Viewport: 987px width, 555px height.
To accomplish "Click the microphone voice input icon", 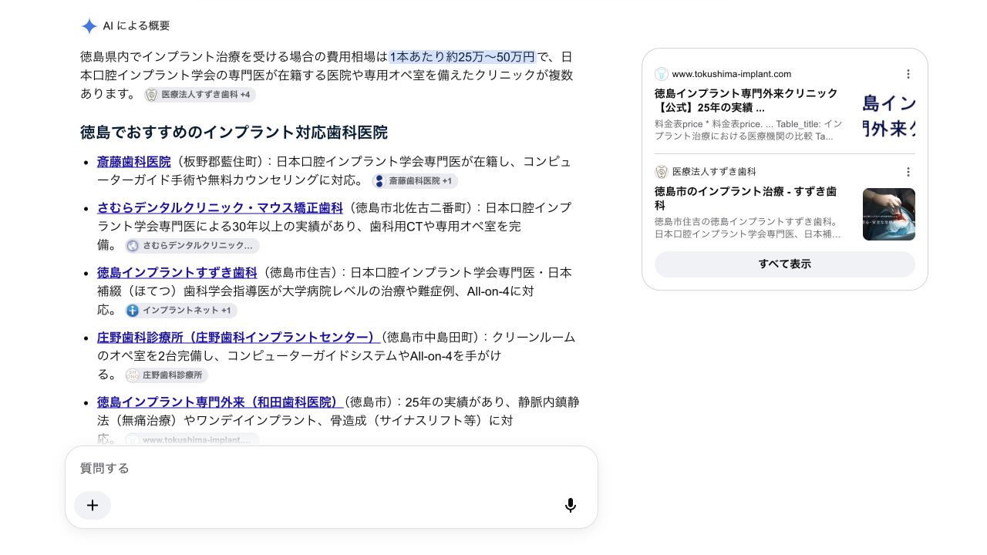I will click(571, 506).
